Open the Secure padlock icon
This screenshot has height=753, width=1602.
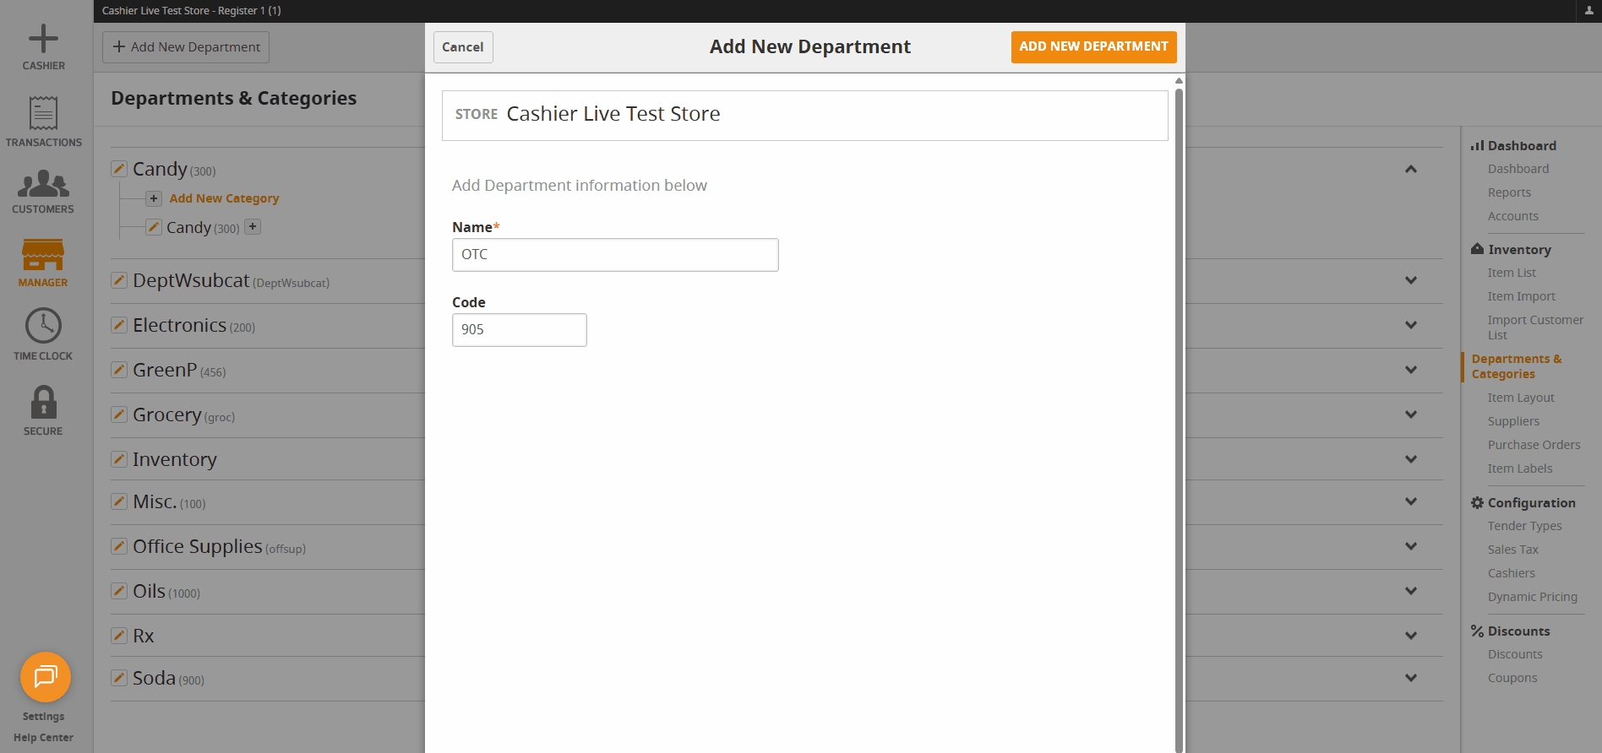point(43,402)
